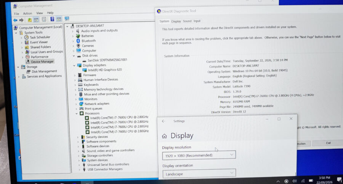Click the Up one level folder toolbar icon
The image size is (343, 184).
click(29, 20)
